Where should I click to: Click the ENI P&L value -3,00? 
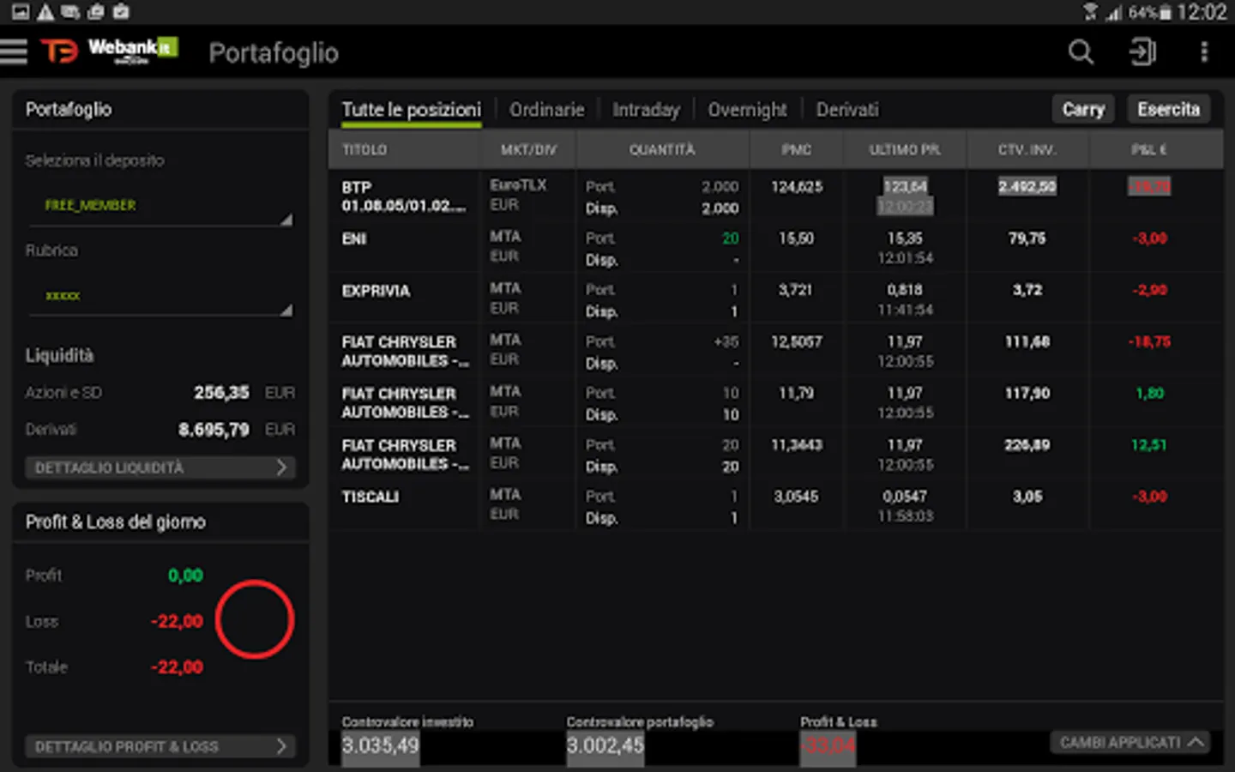pos(1149,238)
